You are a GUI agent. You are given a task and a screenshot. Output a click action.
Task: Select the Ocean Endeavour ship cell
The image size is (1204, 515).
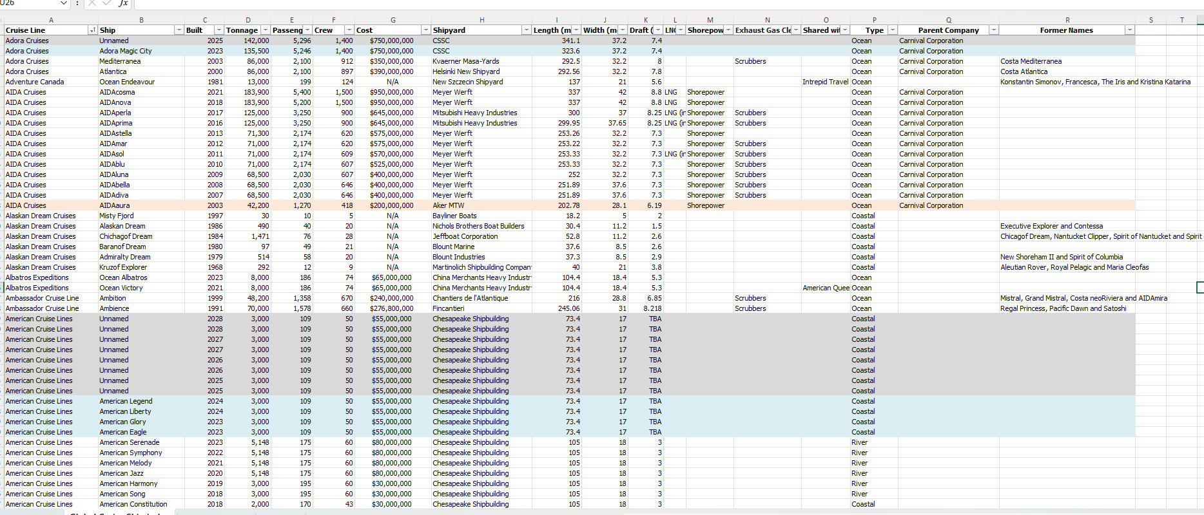point(141,82)
